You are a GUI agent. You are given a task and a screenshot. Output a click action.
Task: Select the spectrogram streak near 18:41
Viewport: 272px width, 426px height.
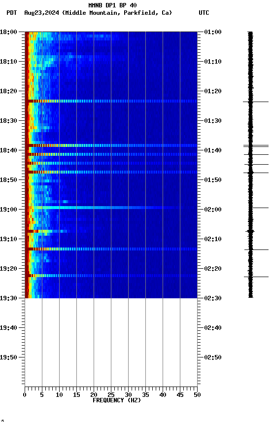111,154
